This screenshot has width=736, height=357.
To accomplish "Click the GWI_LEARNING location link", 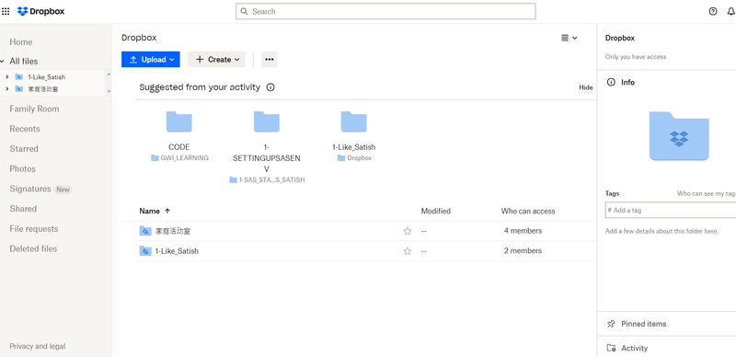I will pyautogui.click(x=184, y=158).
